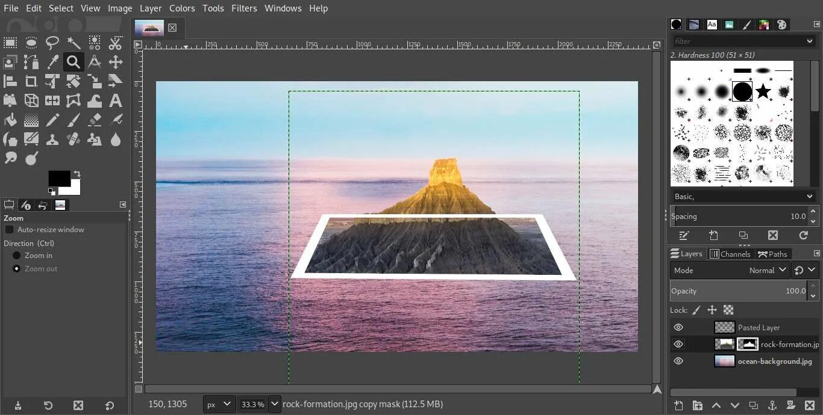The height and width of the screenshot is (415, 823).
Task: Open the Layers dock tab menu
Action: (817, 254)
